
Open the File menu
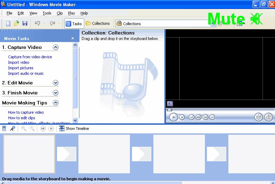[x=9, y=13]
